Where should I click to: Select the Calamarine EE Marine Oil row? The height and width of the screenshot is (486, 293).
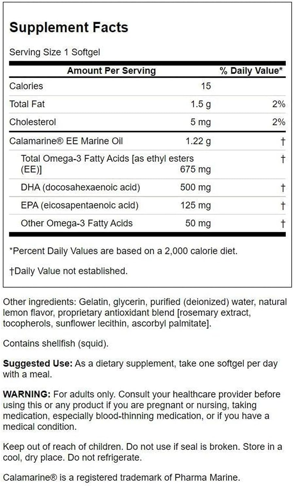147,141
